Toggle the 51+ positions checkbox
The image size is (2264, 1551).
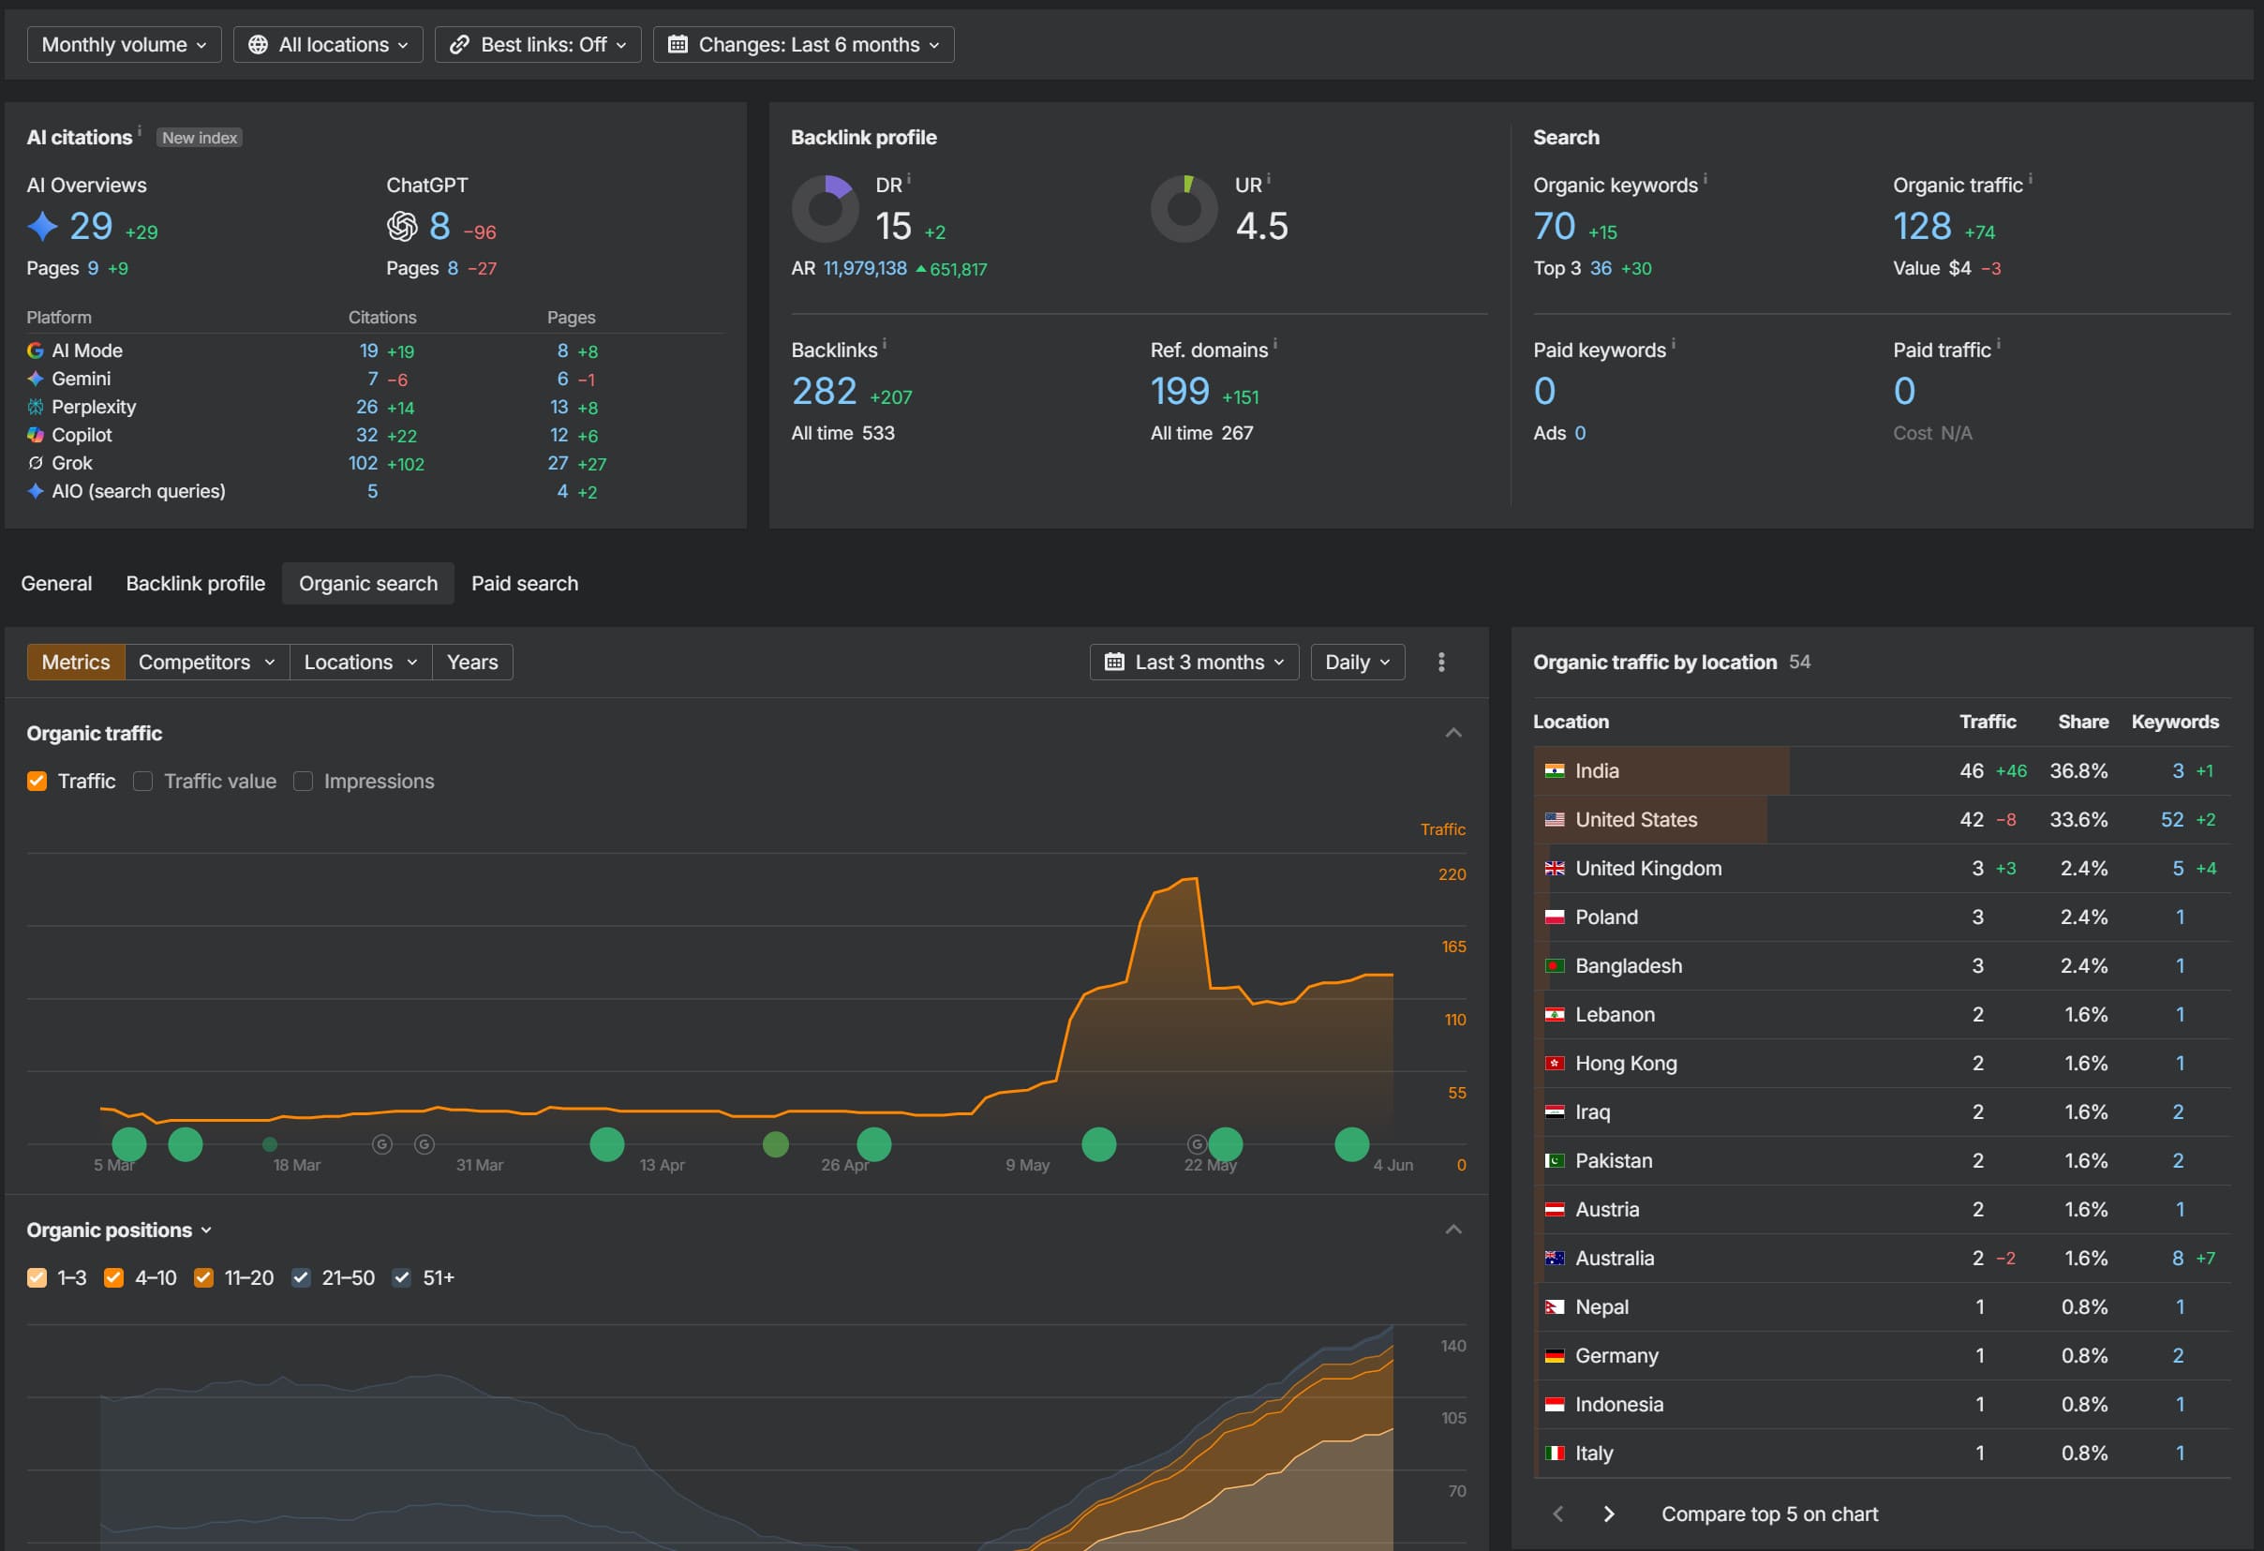(401, 1278)
